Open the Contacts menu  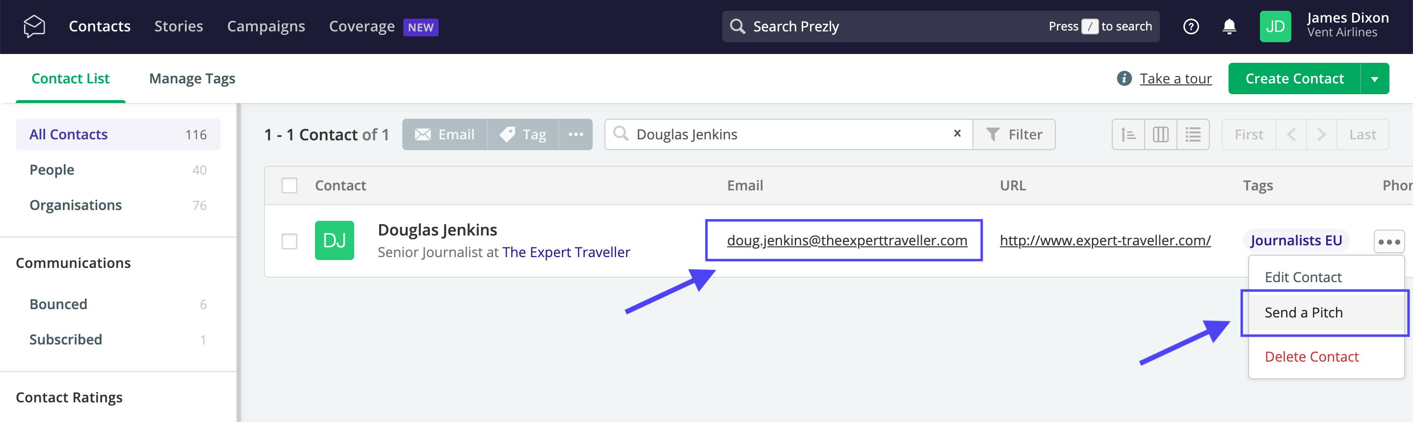point(99,26)
